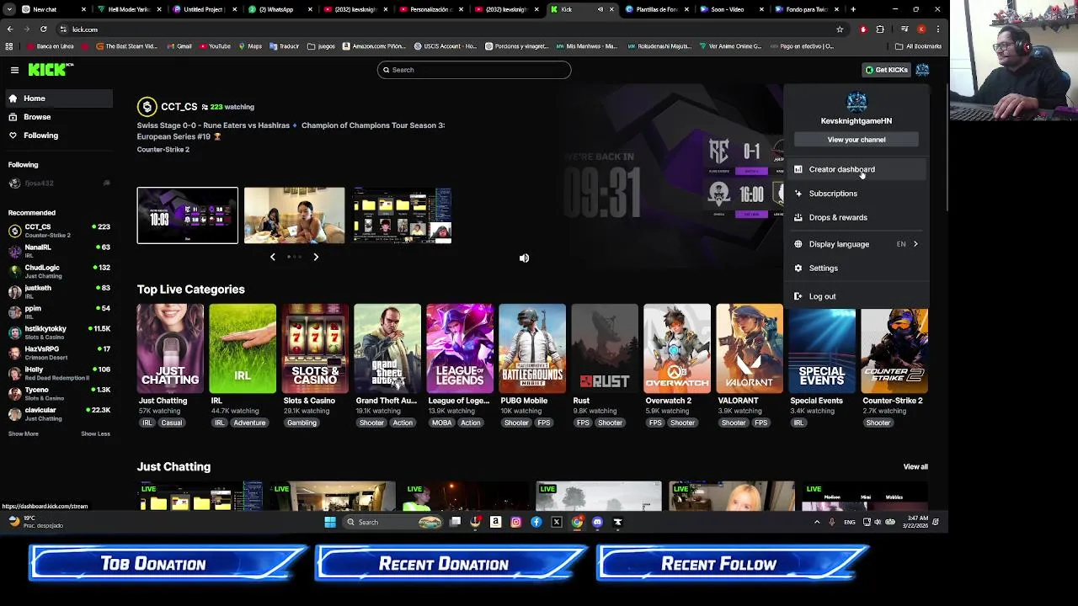
Task: Open the CCT_CS channel title link
Action: [179, 107]
